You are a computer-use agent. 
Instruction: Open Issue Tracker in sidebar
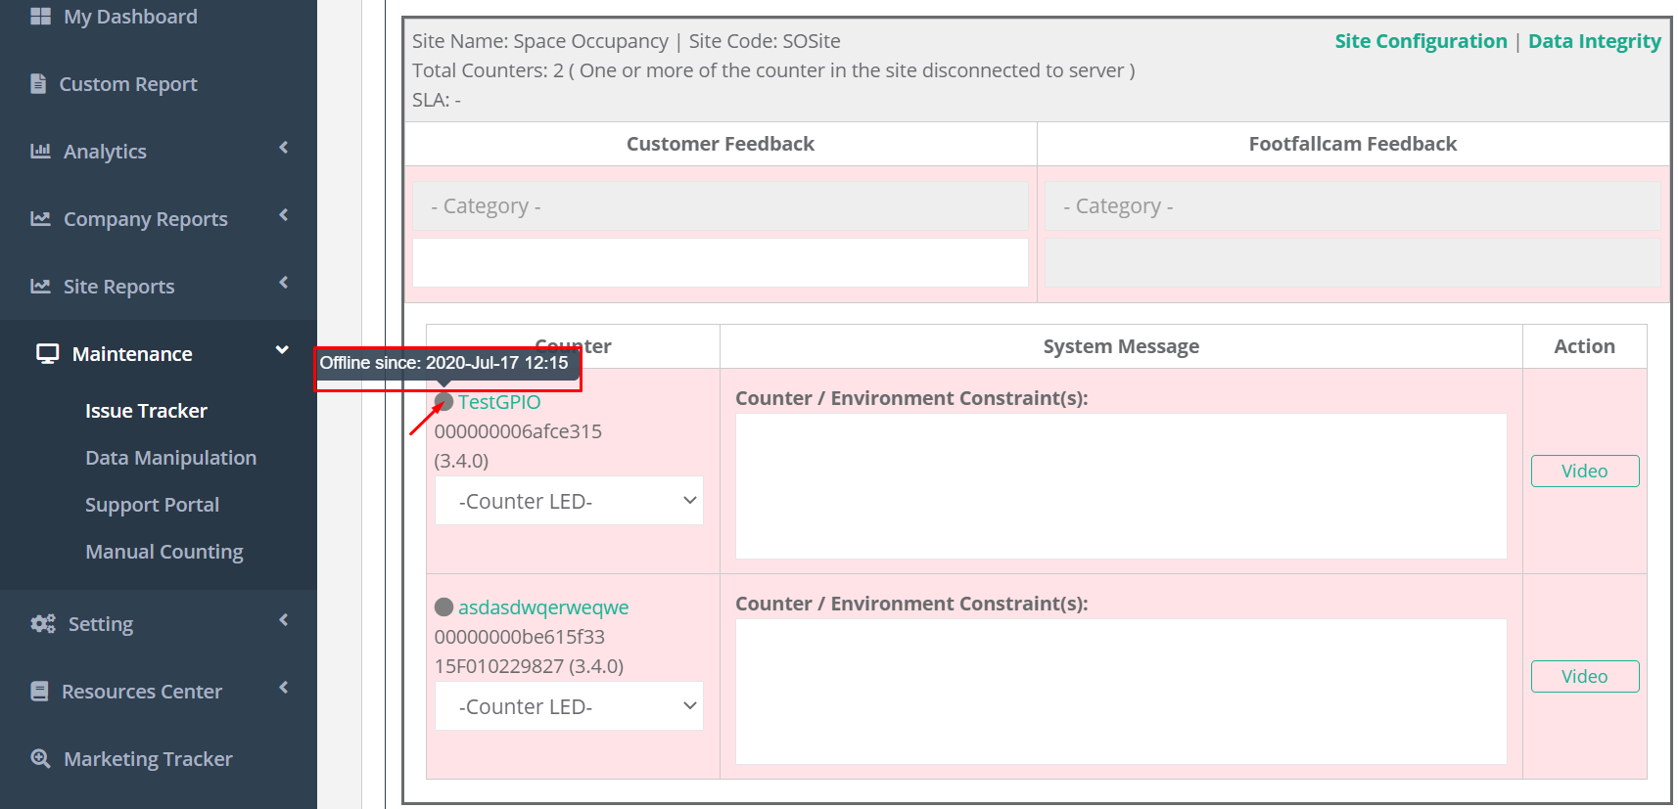pyautogui.click(x=146, y=411)
